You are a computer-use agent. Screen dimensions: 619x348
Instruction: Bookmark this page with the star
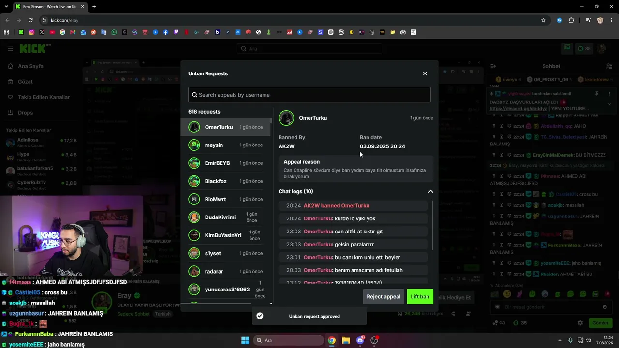click(x=543, y=20)
